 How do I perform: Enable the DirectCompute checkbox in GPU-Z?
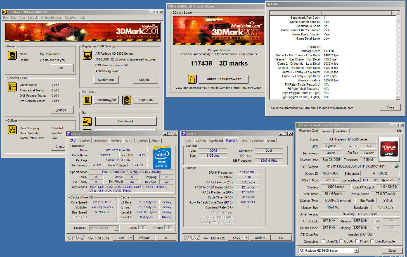coord(372,241)
